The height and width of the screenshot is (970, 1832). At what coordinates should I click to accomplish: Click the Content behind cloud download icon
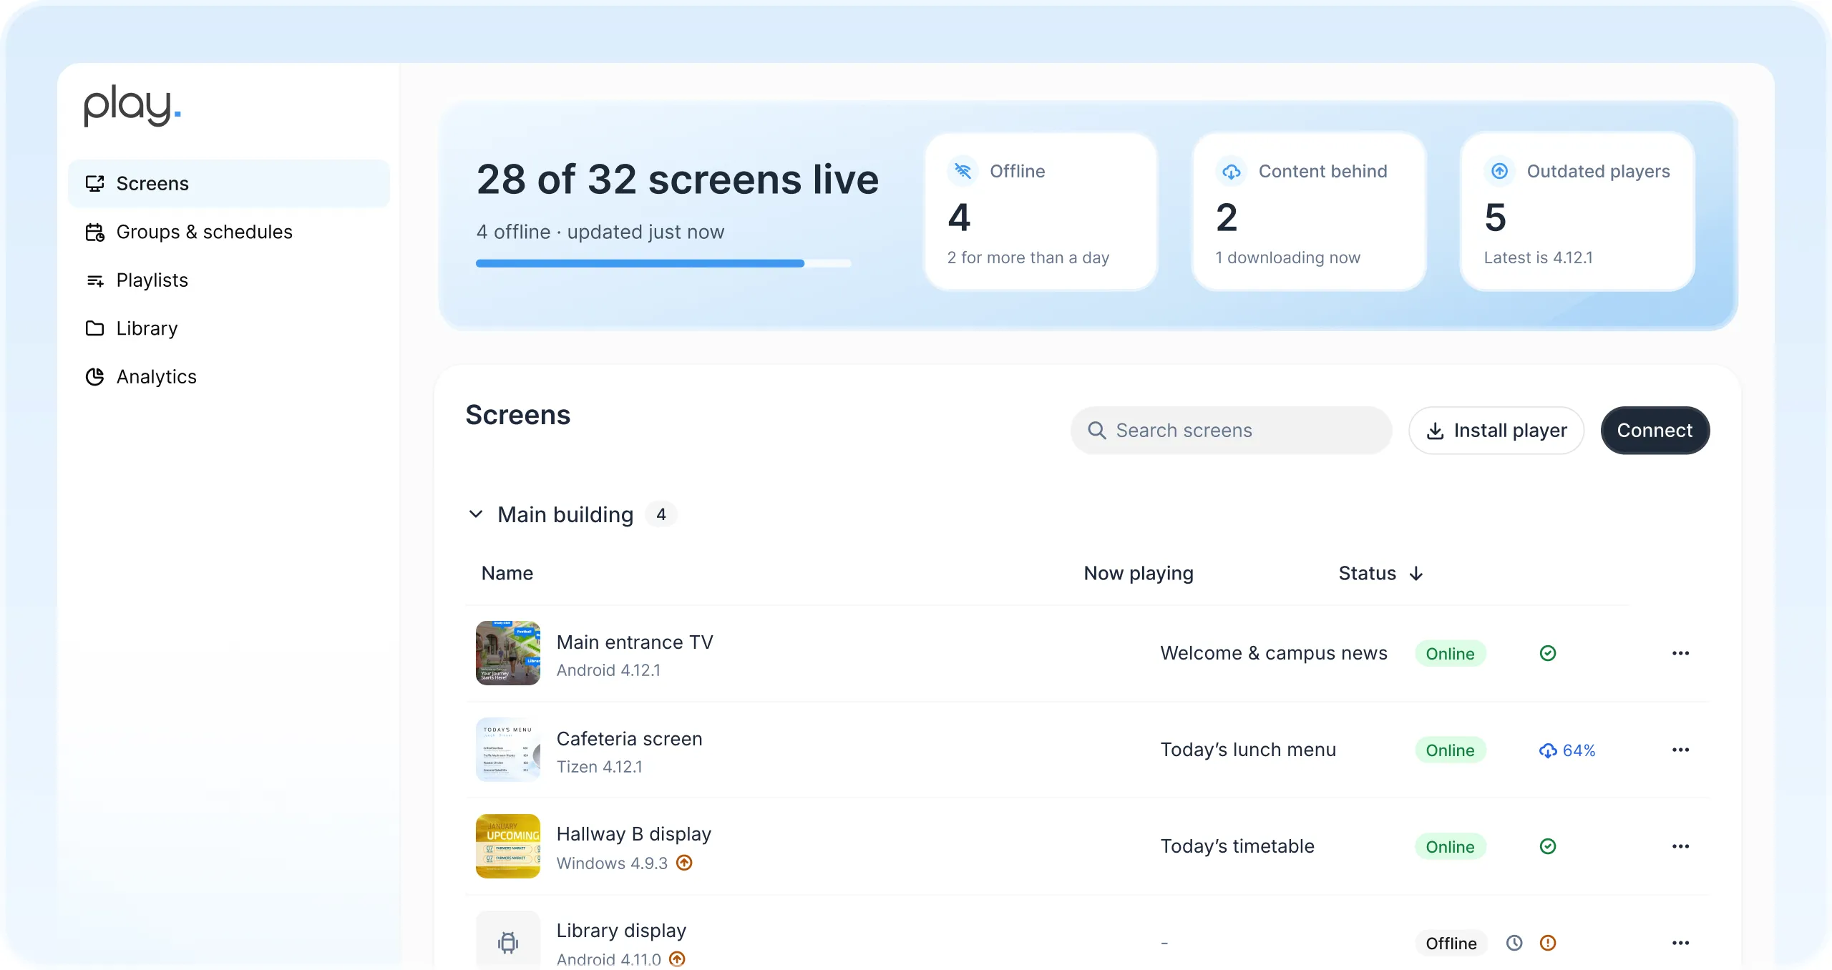[1231, 171]
